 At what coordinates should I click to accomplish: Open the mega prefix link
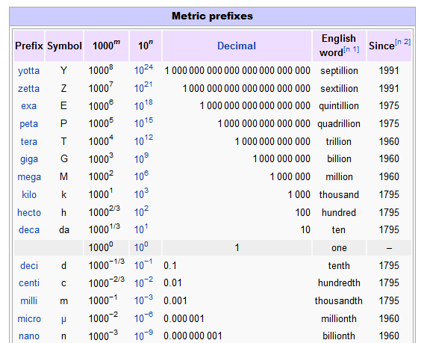click(29, 177)
